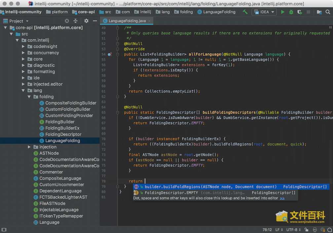Collapse all nodes in Project panel
This screenshot has height=233, width=333.
pyautogui.click(x=75, y=21)
